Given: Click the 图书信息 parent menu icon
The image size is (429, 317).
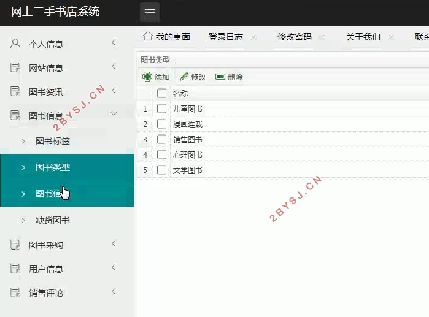Looking at the screenshot, I should click(x=15, y=115).
